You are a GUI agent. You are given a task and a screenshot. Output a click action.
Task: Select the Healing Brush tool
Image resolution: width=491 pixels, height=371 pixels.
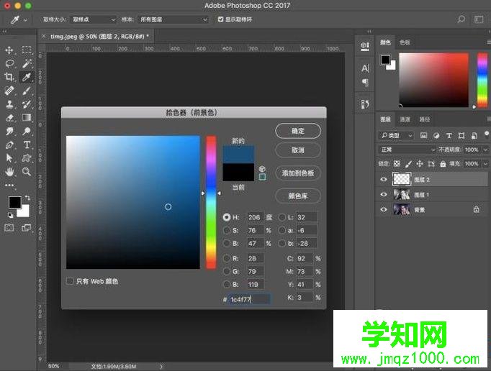[9, 91]
